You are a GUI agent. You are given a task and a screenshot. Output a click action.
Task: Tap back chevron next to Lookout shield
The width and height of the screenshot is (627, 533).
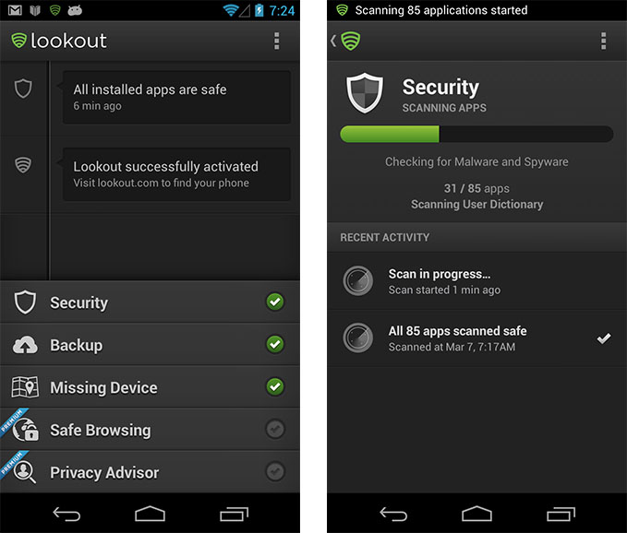[x=333, y=41]
